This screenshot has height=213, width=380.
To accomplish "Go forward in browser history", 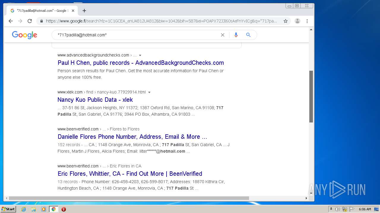I will [x=20, y=21].
